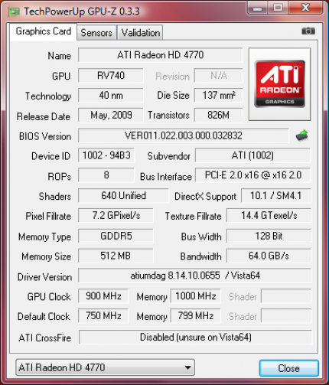The image size is (329, 385).
Task: Open the ATI Radeon HD 4770 dropdown
Action: point(105,367)
